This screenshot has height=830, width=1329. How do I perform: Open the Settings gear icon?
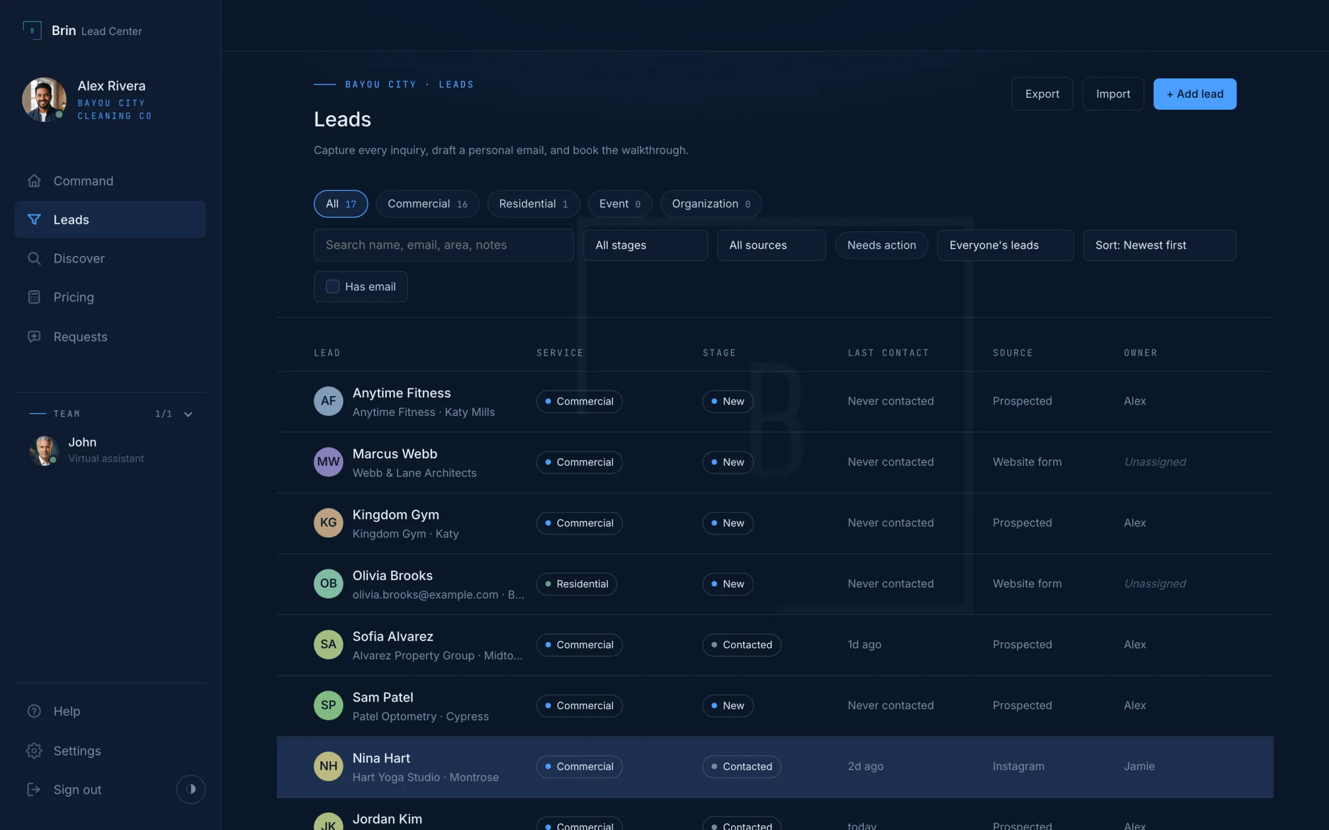point(34,751)
